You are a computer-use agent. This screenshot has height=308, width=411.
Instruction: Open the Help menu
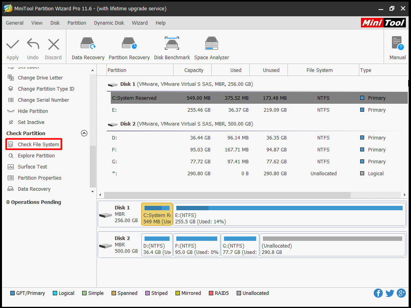(160, 23)
